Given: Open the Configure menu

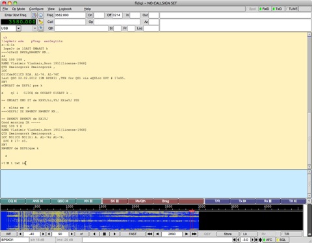Looking at the screenshot, I should 36,9.
